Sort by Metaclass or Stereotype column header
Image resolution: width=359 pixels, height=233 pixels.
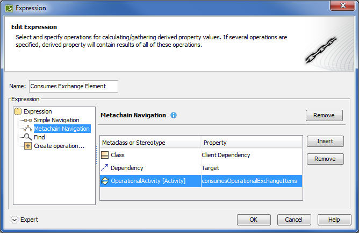click(x=150, y=143)
